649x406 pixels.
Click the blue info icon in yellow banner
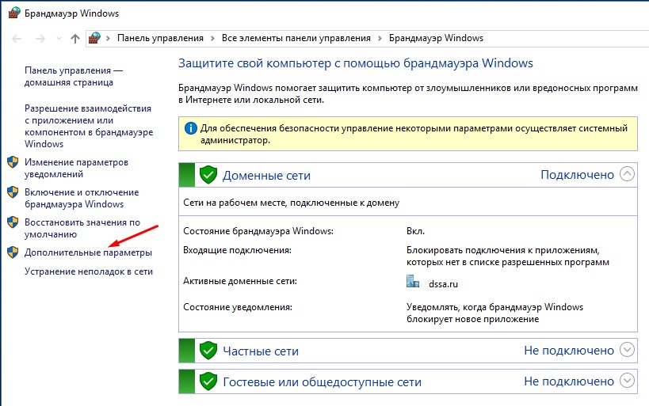(x=190, y=128)
